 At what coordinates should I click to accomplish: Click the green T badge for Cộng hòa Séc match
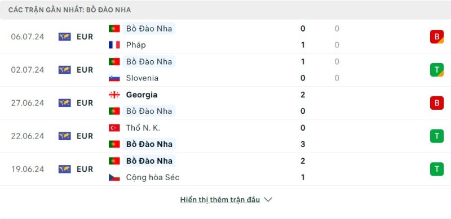coord(436,169)
